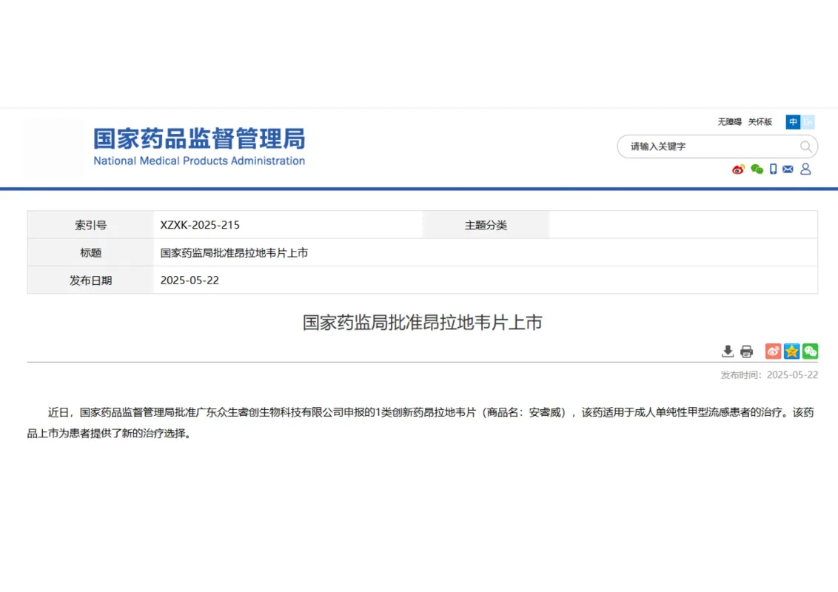Image resolution: width=838 pixels, height=592 pixels.
Task: Open the 关怀版 care version link
Action: [760, 122]
